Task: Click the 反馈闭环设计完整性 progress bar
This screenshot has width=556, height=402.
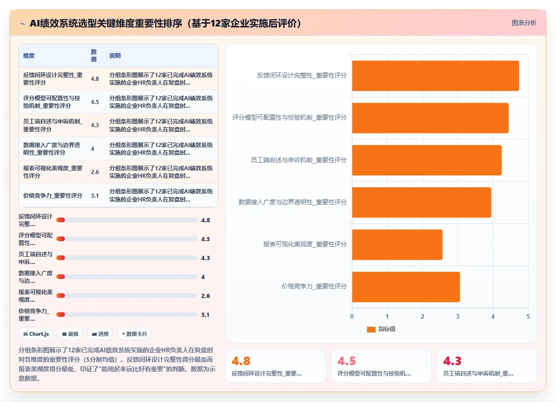Action: [x=127, y=220]
